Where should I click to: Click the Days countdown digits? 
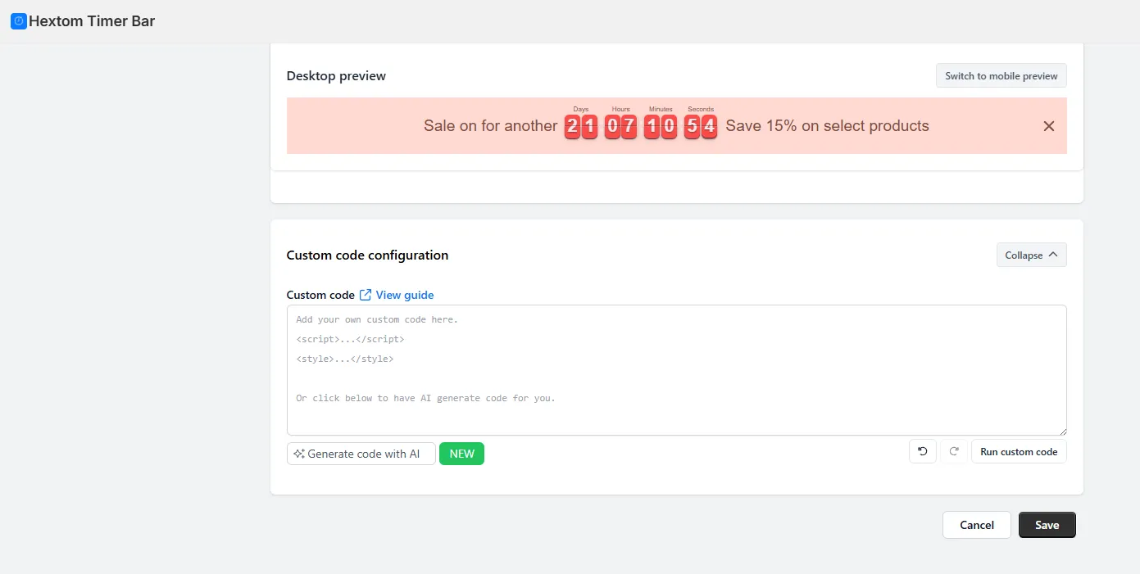coord(581,127)
